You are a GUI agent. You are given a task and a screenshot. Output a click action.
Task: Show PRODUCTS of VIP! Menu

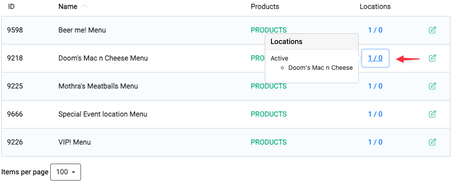point(269,142)
